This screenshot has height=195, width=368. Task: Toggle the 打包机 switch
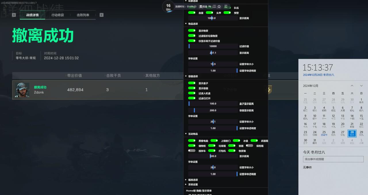click(x=212, y=151)
